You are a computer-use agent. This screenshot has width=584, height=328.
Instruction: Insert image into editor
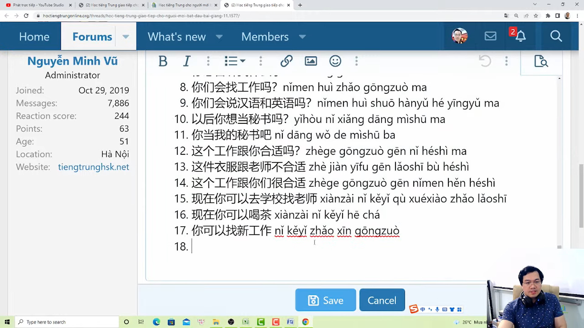[x=311, y=61]
